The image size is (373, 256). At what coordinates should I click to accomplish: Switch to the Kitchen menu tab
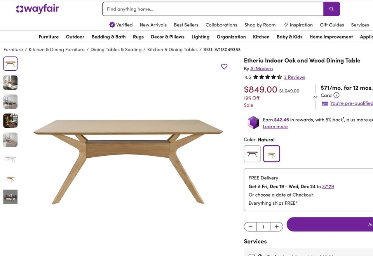261,37
